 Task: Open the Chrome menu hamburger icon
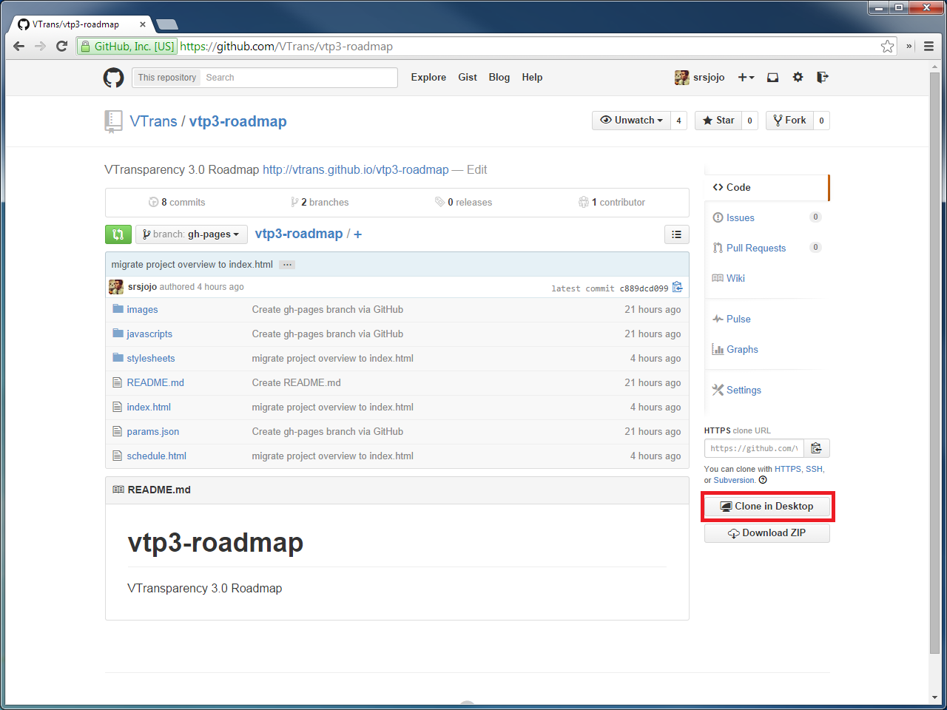point(929,46)
